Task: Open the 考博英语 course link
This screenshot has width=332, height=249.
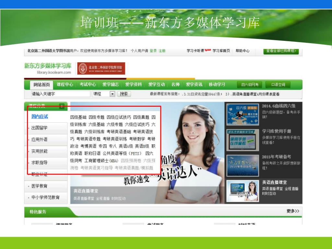Action: tap(88, 146)
